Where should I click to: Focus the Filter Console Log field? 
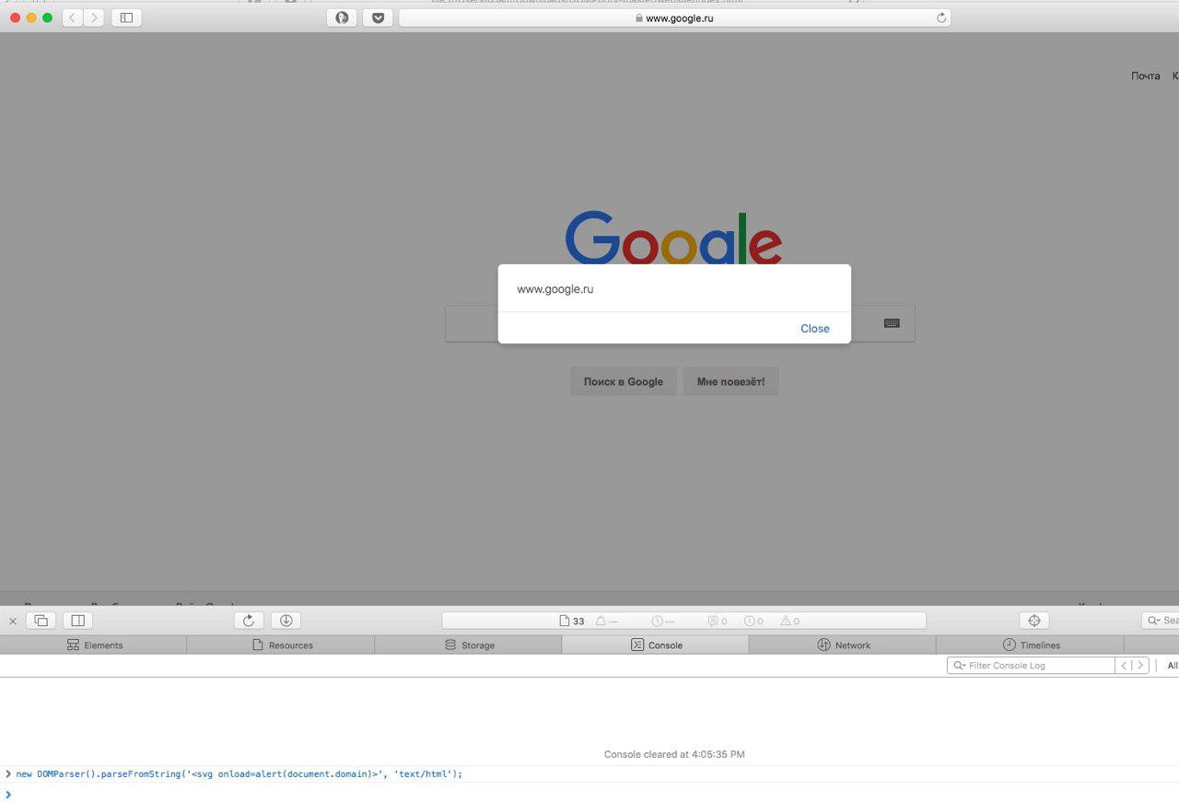1031,665
